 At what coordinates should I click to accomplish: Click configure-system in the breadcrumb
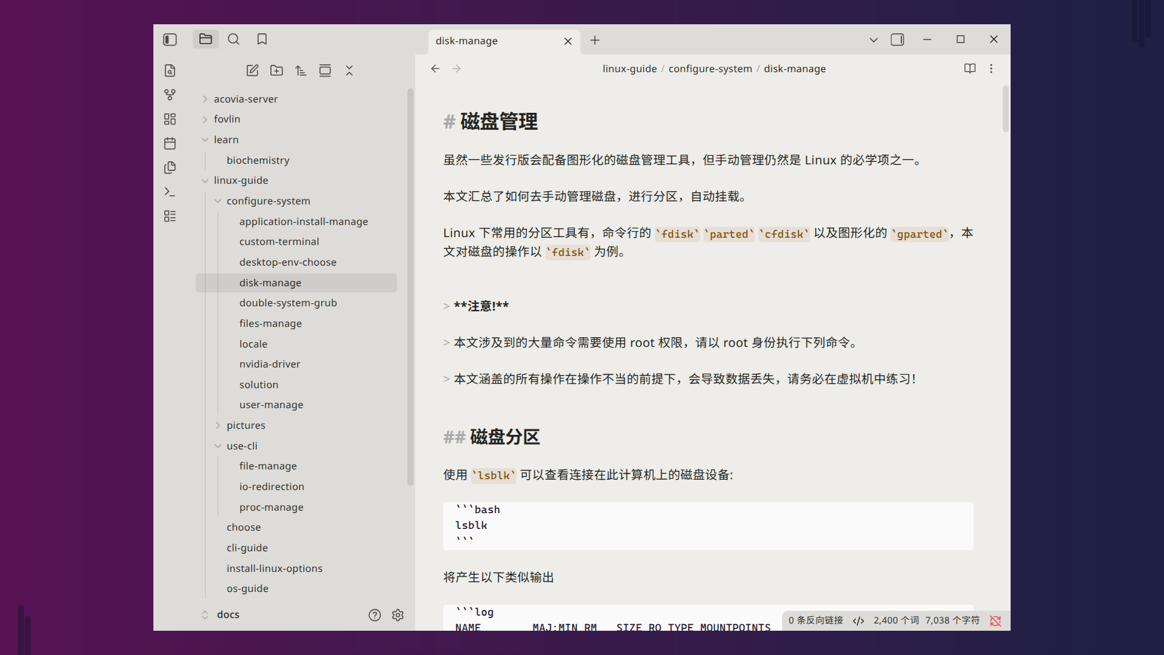click(x=710, y=69)
